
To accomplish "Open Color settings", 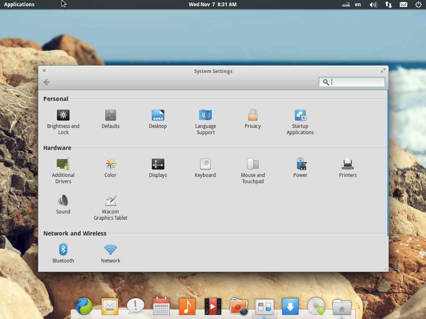I will pyautogui.click(x=111, y=168).
